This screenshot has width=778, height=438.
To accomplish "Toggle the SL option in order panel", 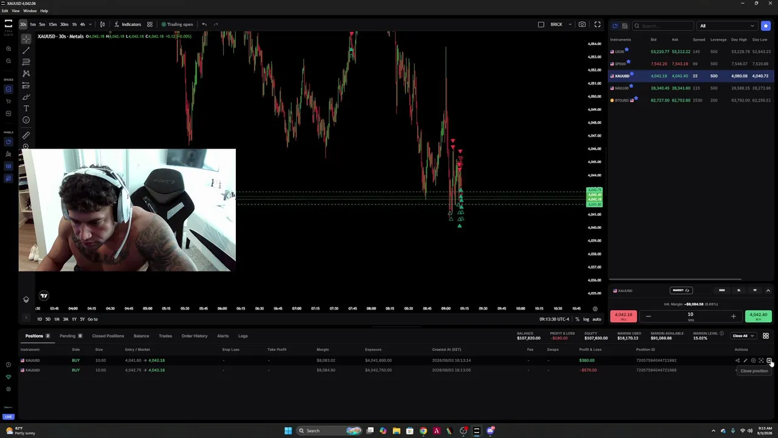I will coord(739,290).
